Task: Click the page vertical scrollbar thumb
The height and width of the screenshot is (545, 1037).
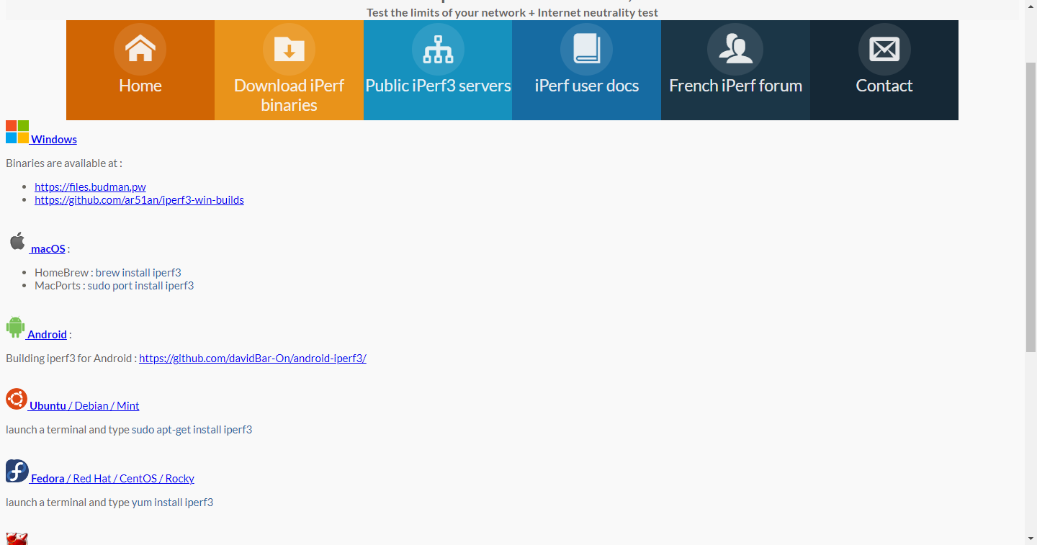Action: click(1031, 207)
